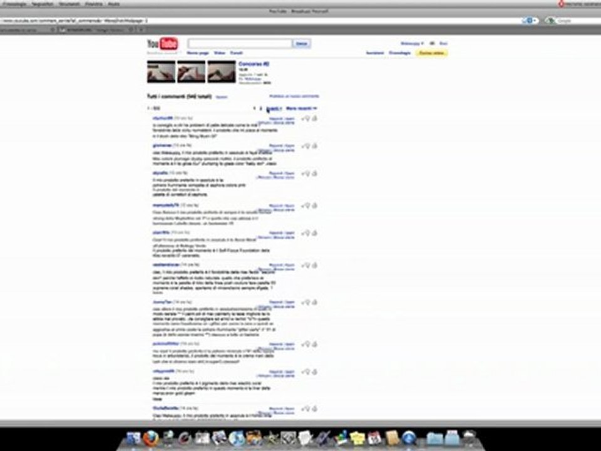Click the YouTube search text field
Screen dimensions: 601x451
240,43
